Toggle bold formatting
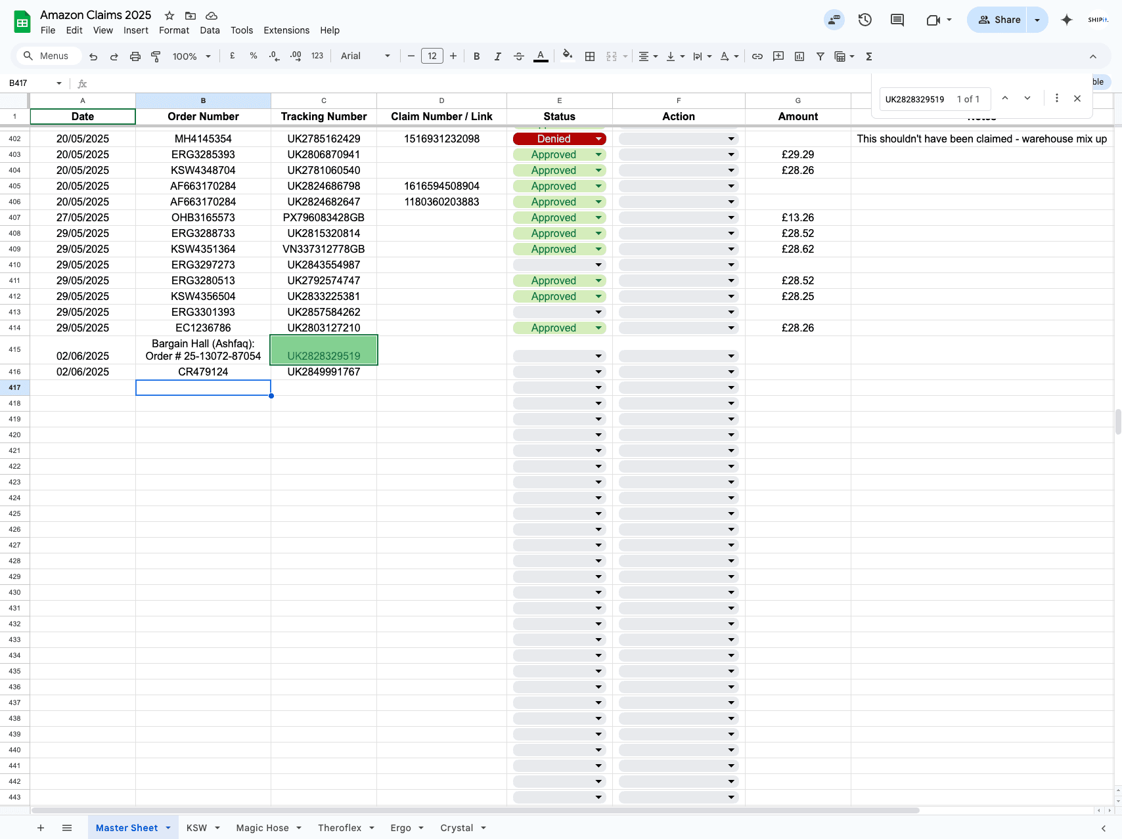Viewport: 1122px width, 839px height. (477, 56)
